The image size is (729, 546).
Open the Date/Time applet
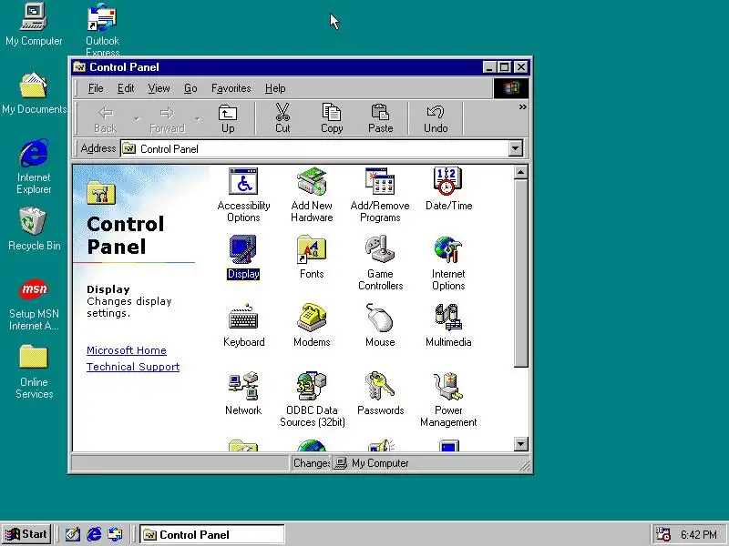click(448, 189)
